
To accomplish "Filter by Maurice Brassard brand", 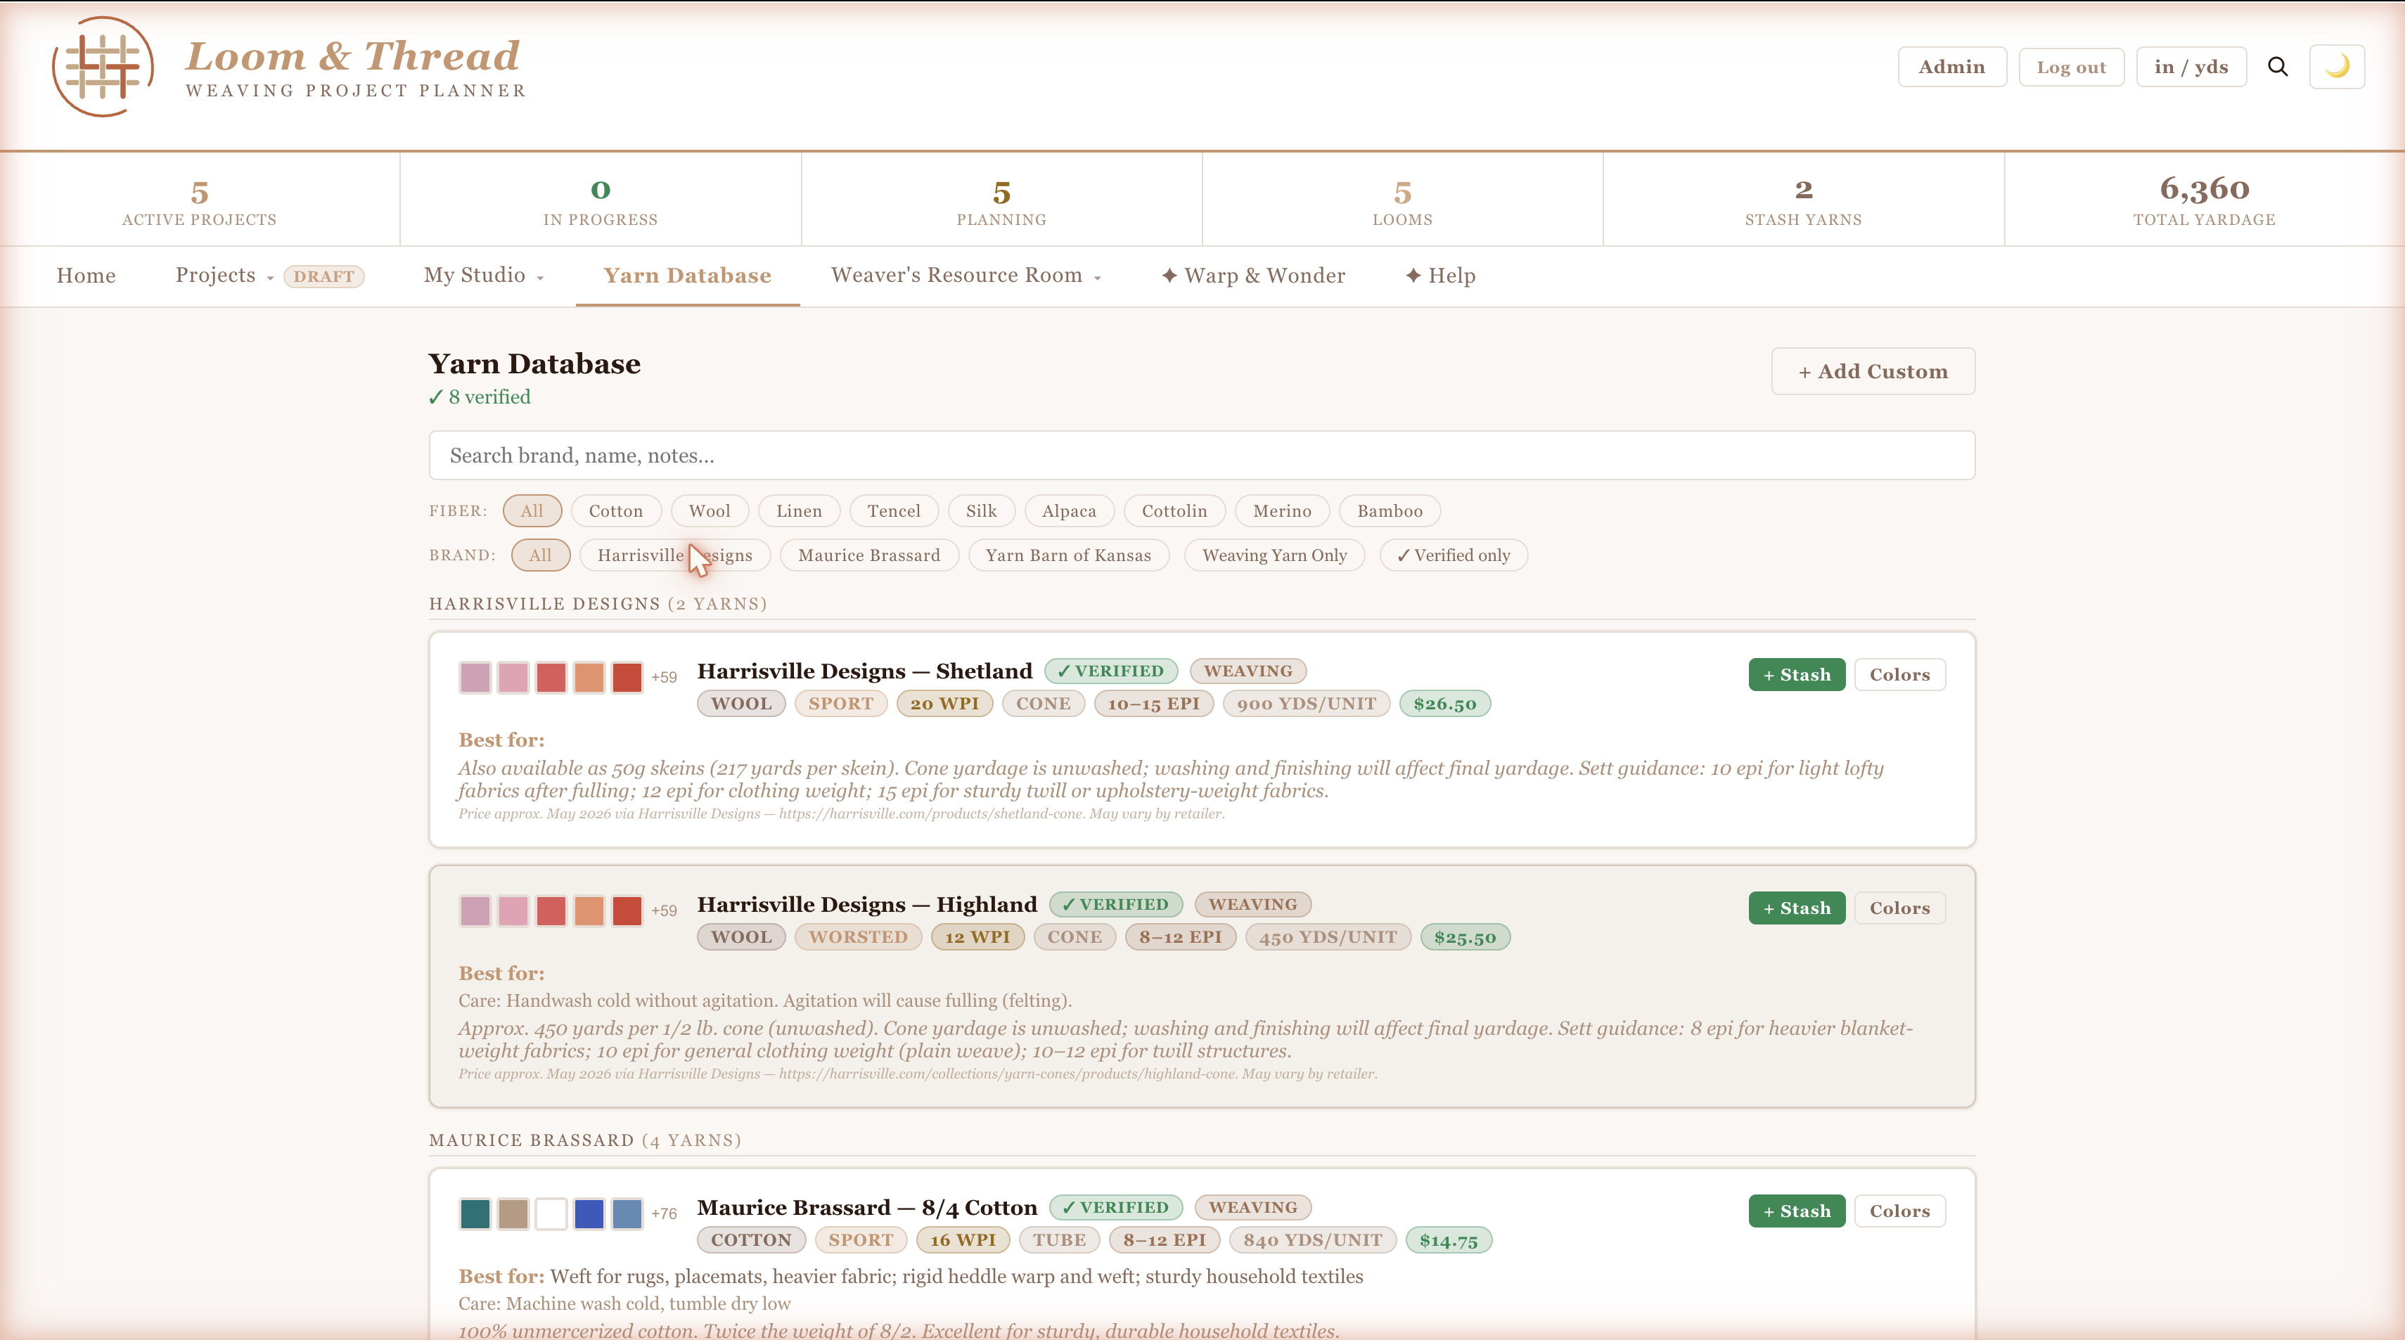I will point(869,555).
